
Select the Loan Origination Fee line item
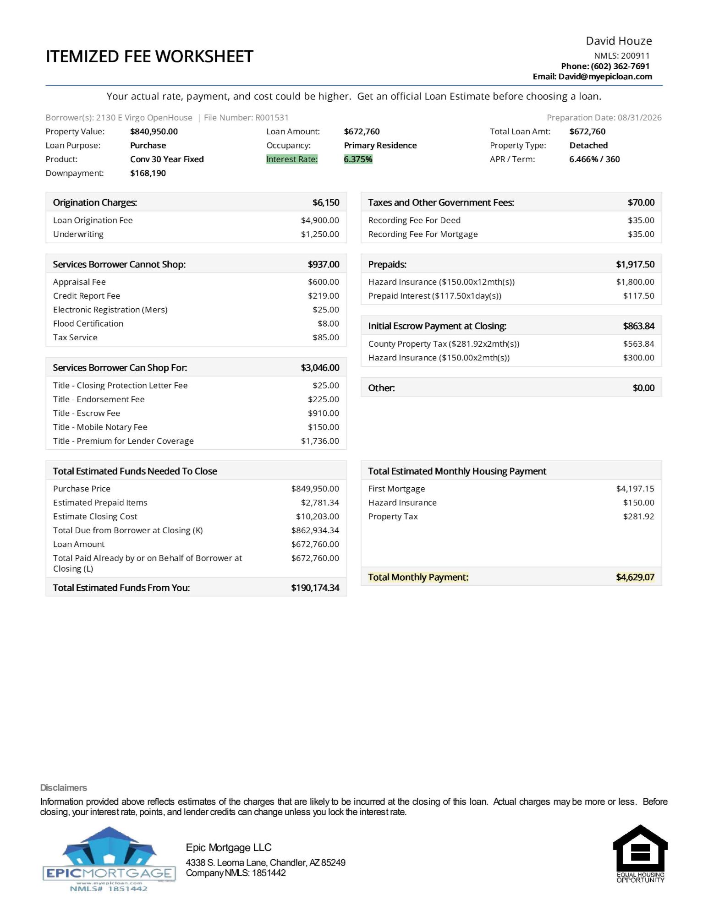[196, 220]
